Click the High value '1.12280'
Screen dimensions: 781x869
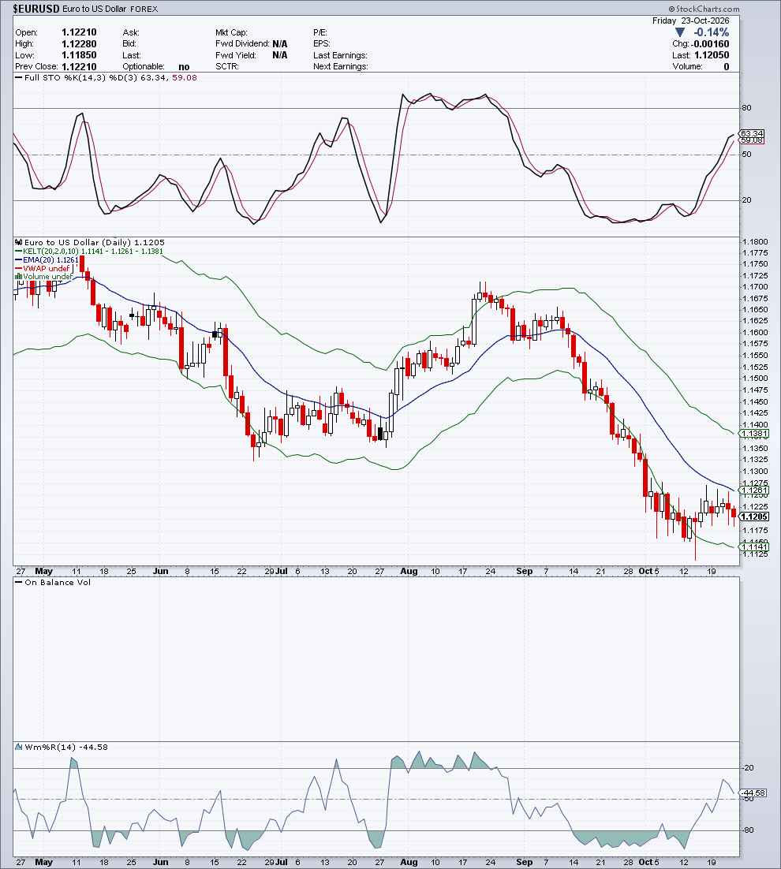pyautogui.click(x=79, y=44)
